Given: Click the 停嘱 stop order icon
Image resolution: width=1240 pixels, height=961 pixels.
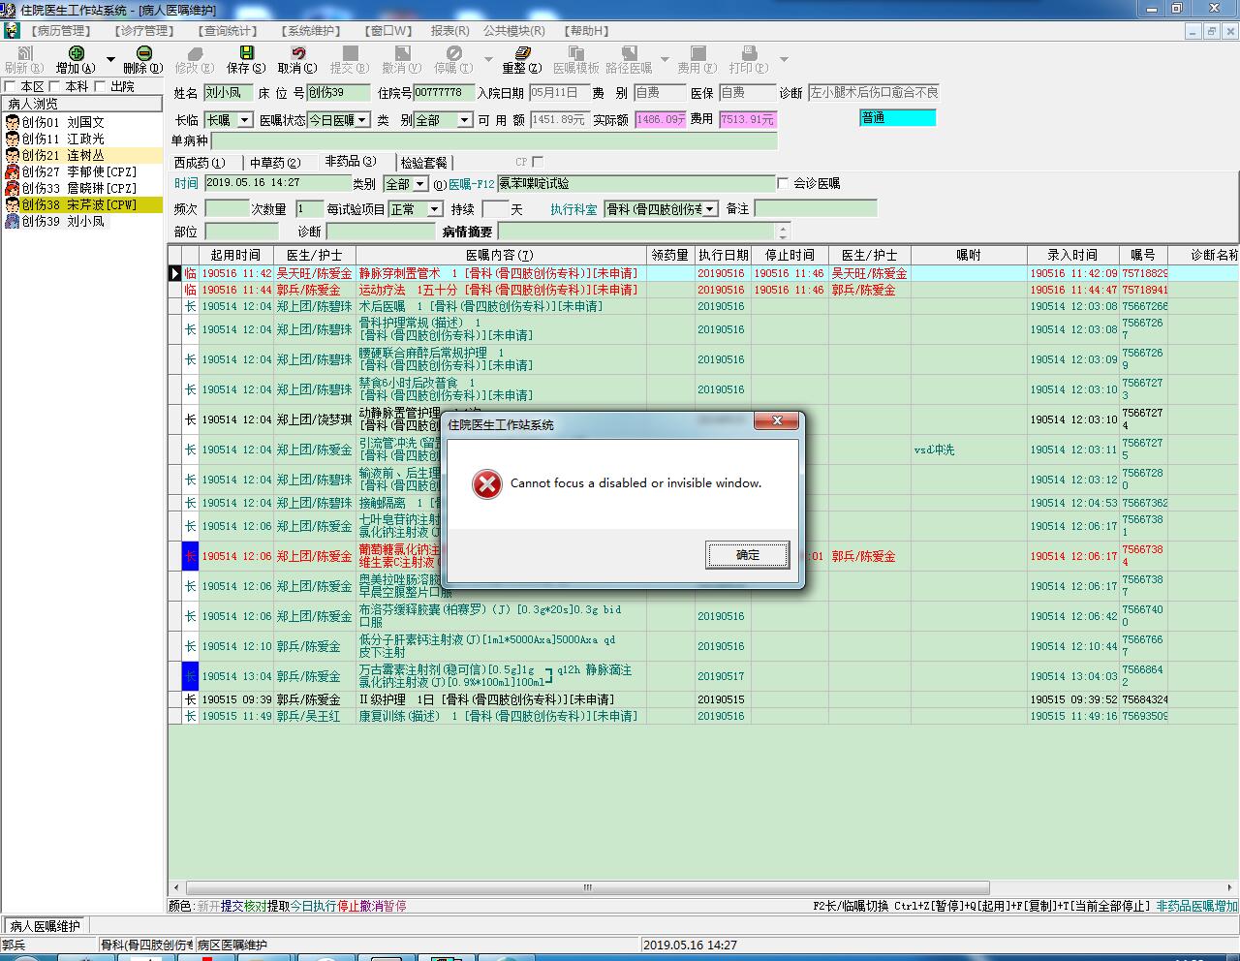Looking at the screenshot, I should click(x=453, y=52).
